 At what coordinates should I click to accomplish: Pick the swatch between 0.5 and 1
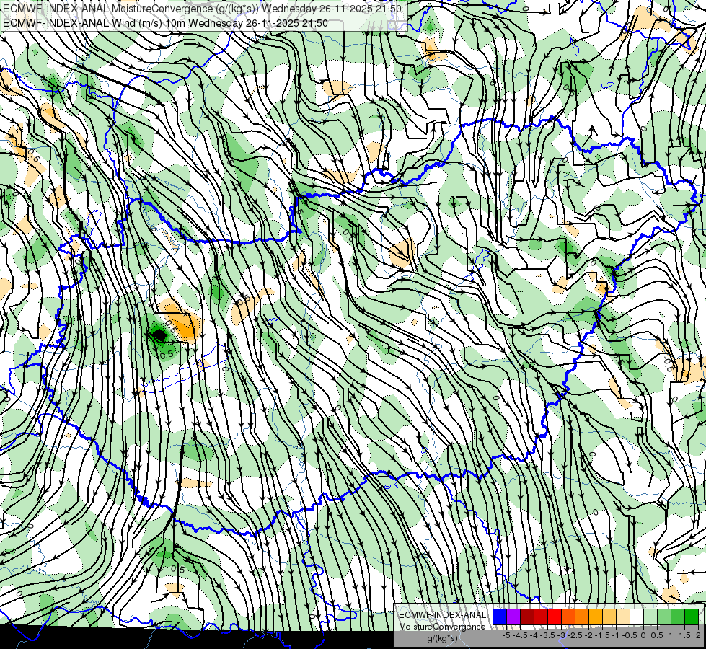664,617
